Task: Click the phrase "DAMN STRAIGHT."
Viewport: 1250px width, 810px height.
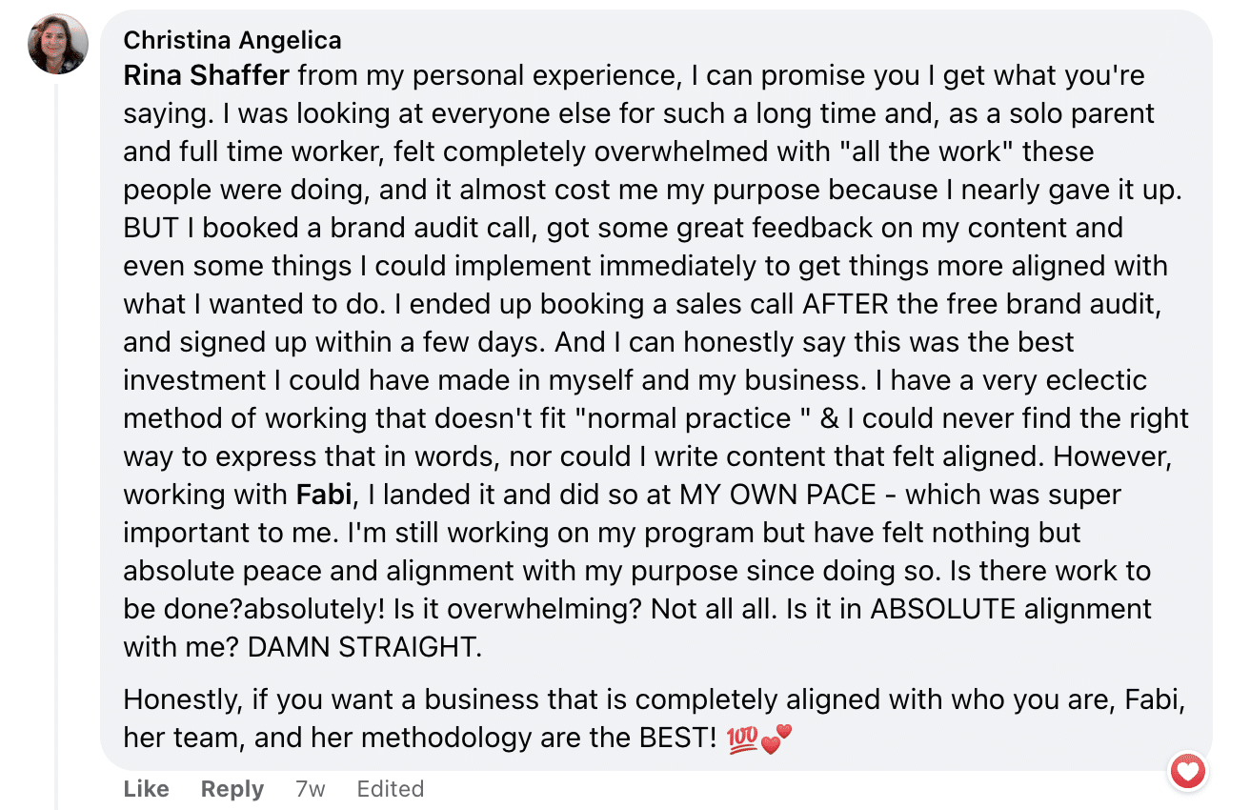Action: [365, 647]
